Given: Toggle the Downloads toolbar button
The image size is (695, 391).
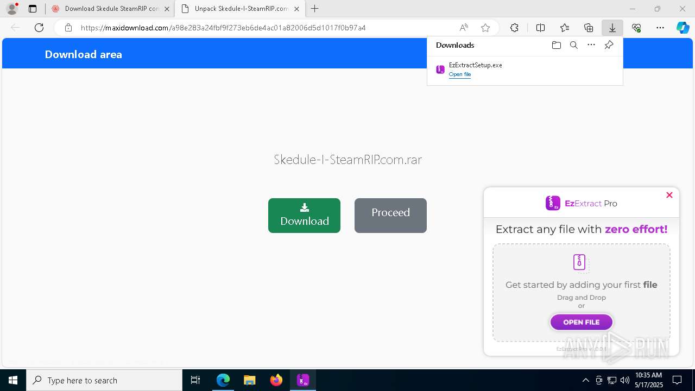Looking at the screenshot, I should point(612,28).
